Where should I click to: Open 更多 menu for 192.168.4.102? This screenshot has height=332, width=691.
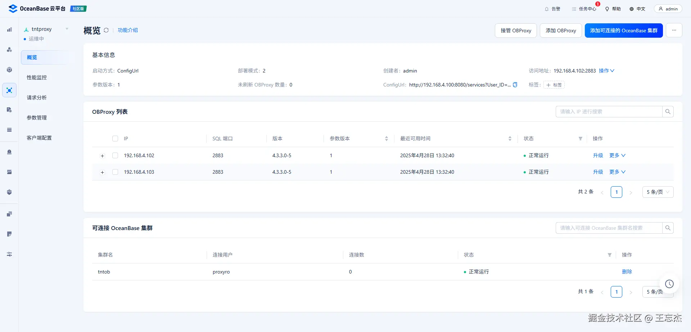[x=618, y=155]
